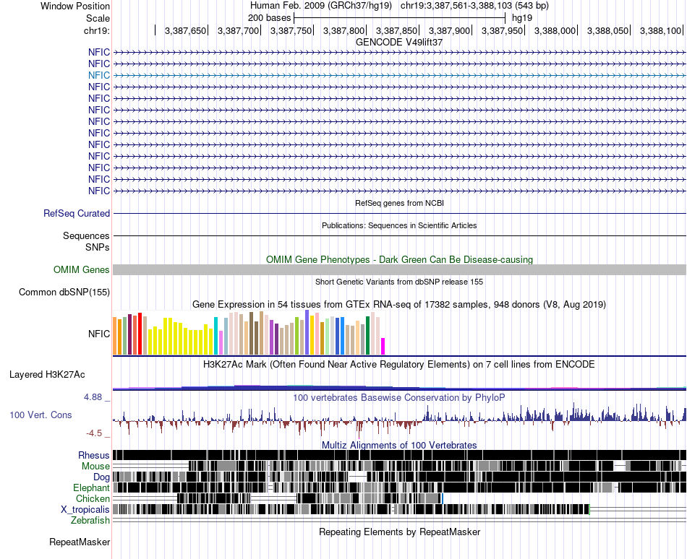Screen dimensions: 687x559
Task: Open the OMIM Gene Phenotypes track title
Action: point(399,259)
